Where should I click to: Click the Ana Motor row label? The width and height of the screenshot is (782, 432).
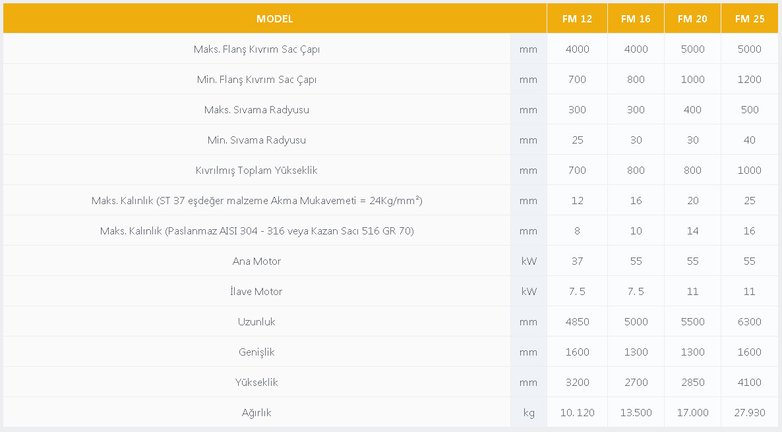[257, 261]
